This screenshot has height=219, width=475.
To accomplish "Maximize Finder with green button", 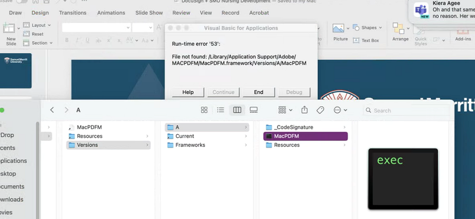I will pos(2,110).
